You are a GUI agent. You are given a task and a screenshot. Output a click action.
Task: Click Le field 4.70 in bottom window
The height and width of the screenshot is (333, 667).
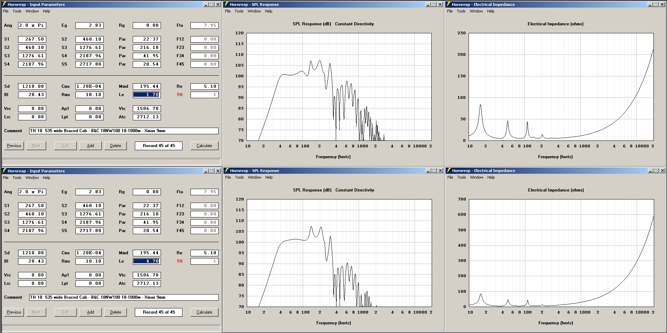(x=147, y=261)
